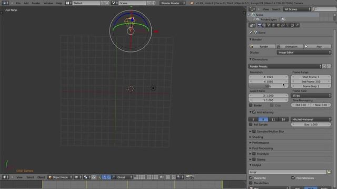The height and width of the screenshot is (189, 337).
Task: Select the Object properties tab icon
Action: pos(279,25)
